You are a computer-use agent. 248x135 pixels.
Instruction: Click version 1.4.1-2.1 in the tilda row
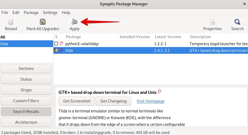coord(162,51)
